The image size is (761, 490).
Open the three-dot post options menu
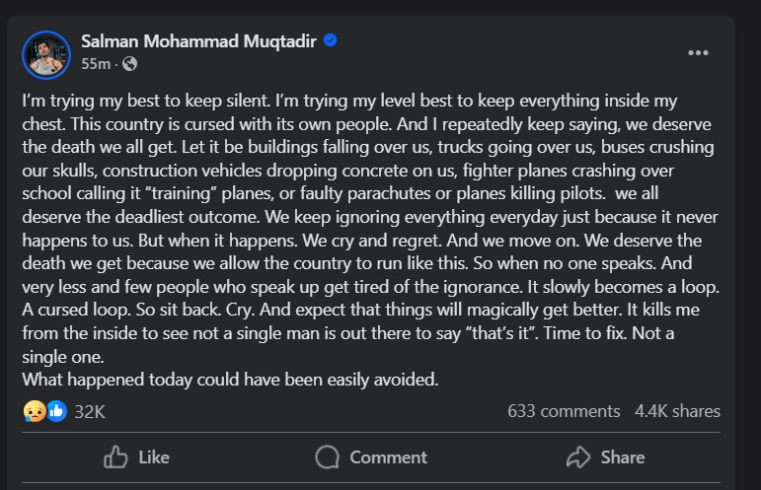(698, 53)
